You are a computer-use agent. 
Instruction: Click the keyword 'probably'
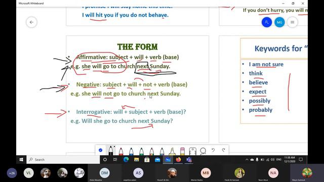[261, 110]
